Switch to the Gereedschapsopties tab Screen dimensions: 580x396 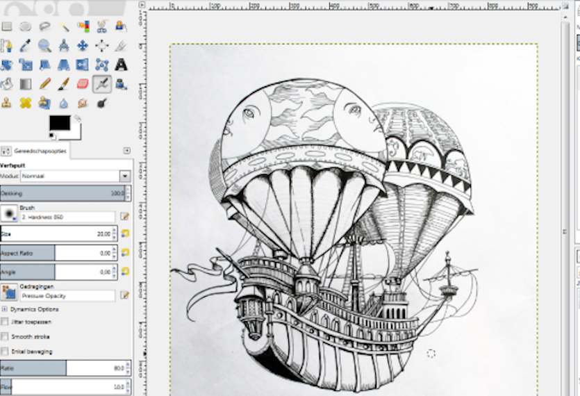pyautogui.click(x=35, y=151)
